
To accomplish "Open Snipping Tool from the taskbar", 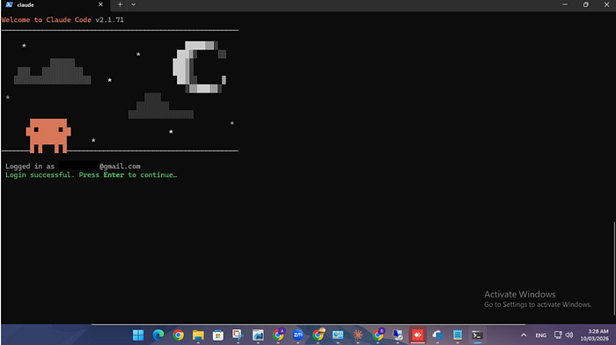I will pyautogui.click(x=238, y=335).
